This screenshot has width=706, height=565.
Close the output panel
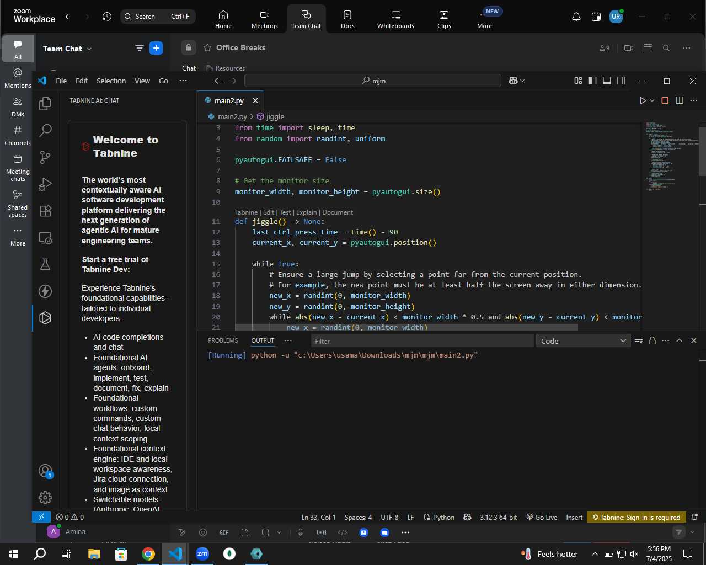point(694,340)
